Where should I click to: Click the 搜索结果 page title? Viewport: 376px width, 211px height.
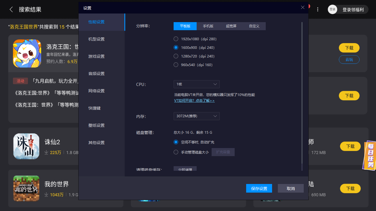[x=30, y=9]
